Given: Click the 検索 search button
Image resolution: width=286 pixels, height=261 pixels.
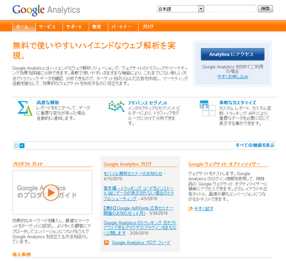Looking at the screenshot, I should tap(265, 9).
